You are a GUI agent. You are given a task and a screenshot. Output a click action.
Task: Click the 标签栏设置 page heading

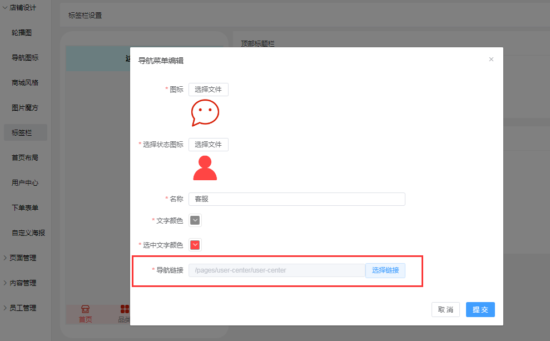point(85,16)
